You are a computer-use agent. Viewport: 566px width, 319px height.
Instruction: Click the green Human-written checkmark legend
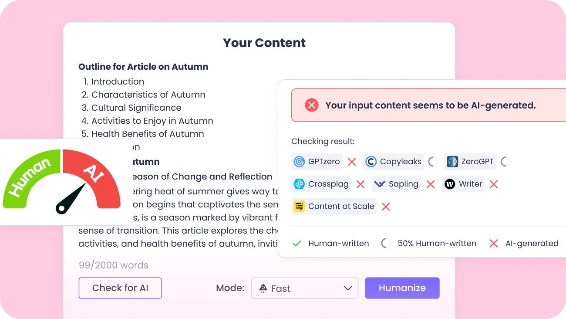pos(297,243)
